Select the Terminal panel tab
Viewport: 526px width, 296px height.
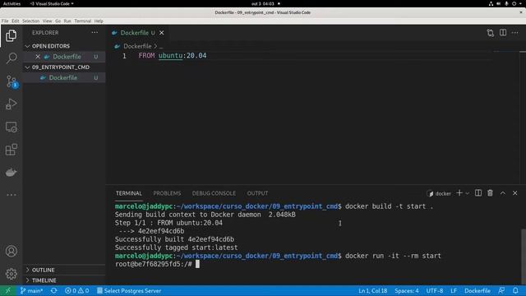pos(129,193)
